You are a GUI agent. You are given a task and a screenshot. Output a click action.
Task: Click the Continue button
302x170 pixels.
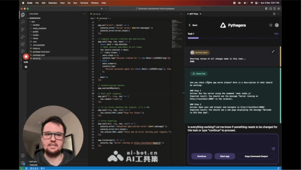(x=202, y=156)
